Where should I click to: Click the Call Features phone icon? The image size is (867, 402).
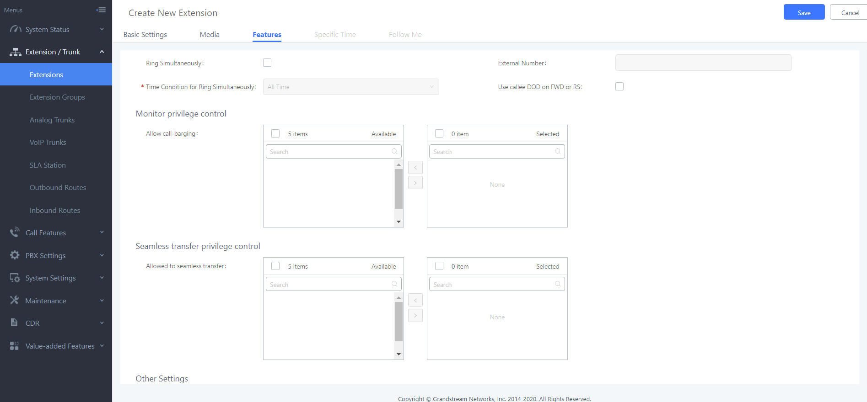15,233
